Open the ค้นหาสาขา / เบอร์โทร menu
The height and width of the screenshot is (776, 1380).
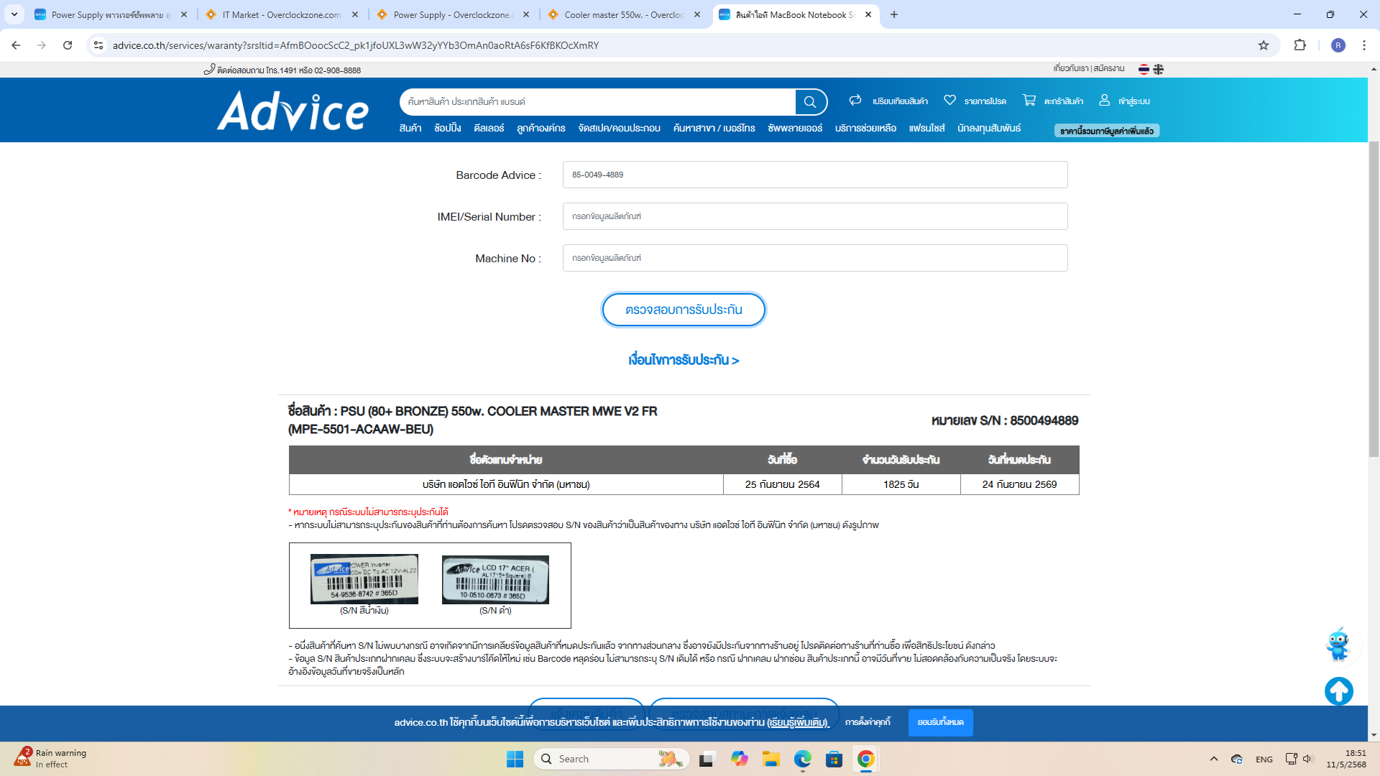click(x=714, y=128)
